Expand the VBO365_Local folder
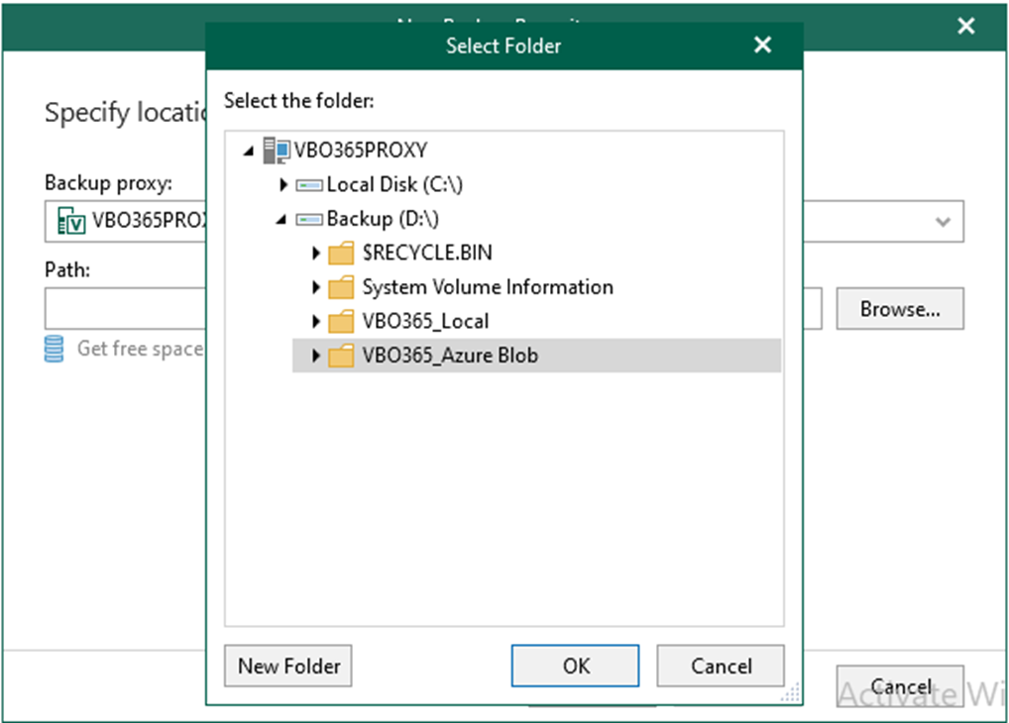The height and width of the screenshot is (723, 1009). point(316,322)
